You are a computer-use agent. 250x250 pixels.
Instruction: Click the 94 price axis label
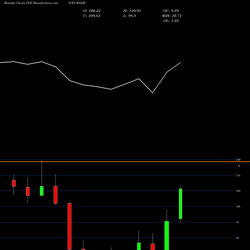tap(237, 238)
